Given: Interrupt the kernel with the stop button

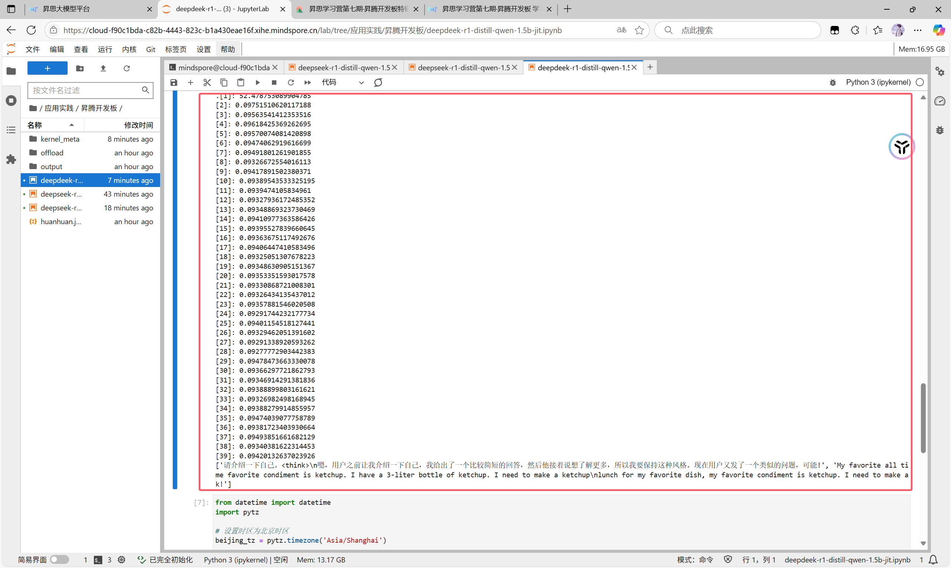Looking at the screenshot, I should pyautogui.click(x=274, y=82).
